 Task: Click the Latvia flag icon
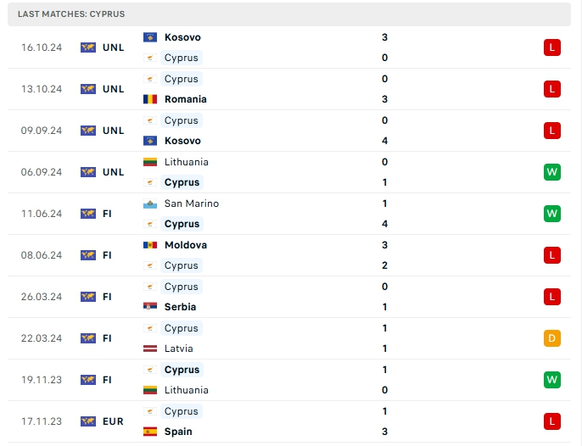click(150, 348)
